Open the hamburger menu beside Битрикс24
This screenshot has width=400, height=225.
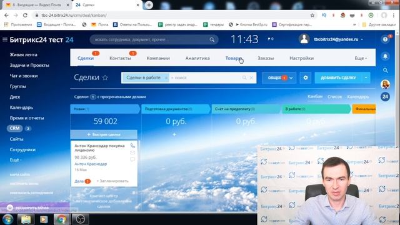[x=5, y=39]
